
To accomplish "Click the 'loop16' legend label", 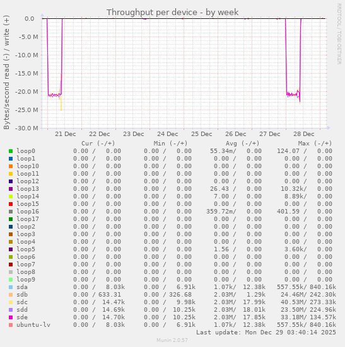I will [x=28, y=212].
